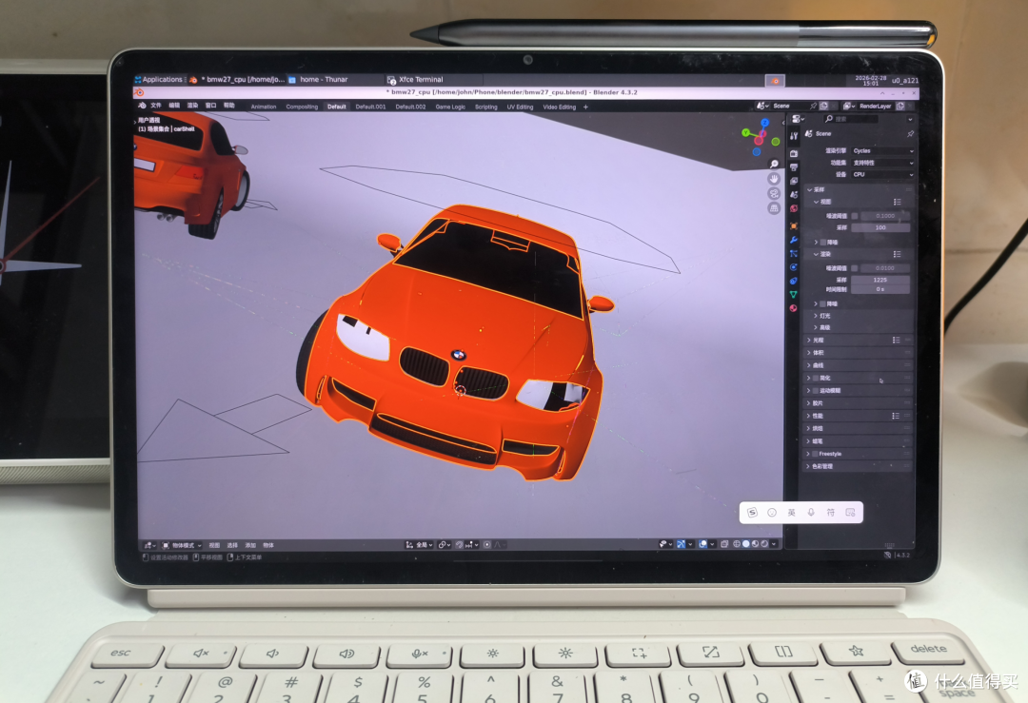This screenshot has height=703, width=1028.
Task: Open the 文件 menu
Action: pos(156,106)
